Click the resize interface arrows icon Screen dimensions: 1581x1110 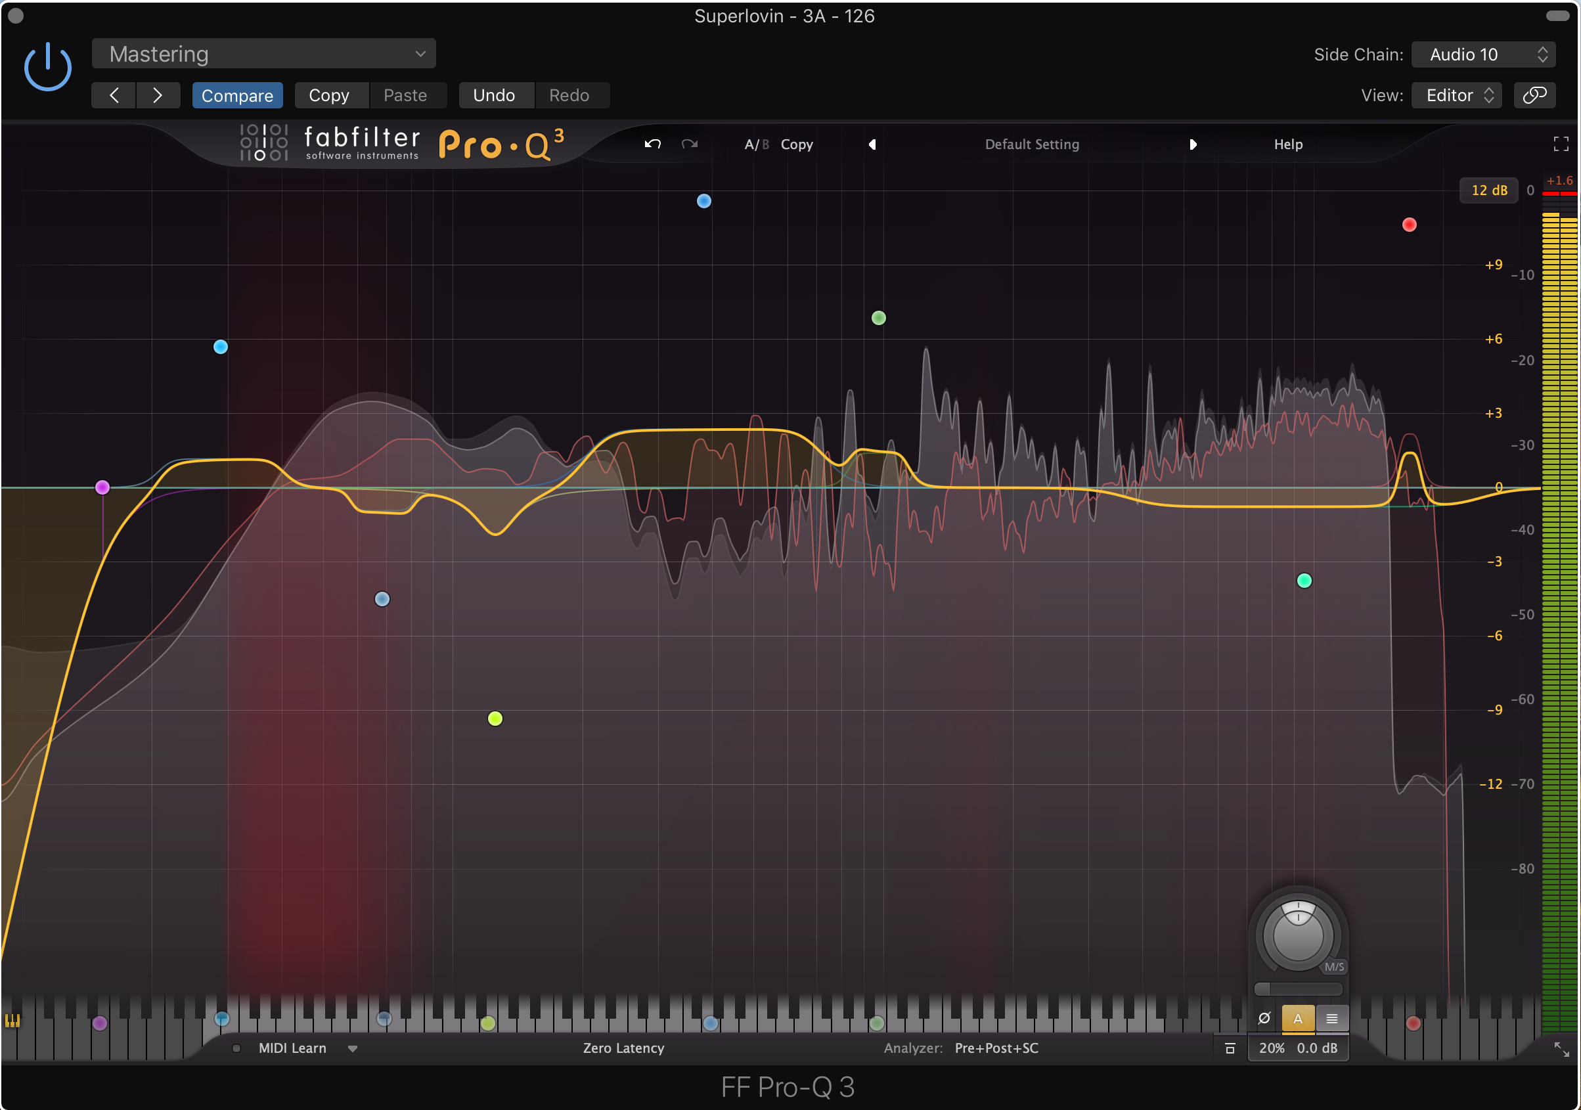coord(1561,1049)
